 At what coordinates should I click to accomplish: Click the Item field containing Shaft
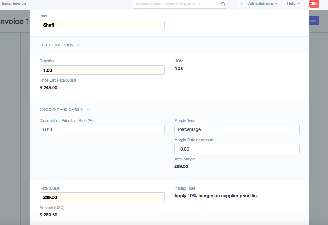click(102, 25)
